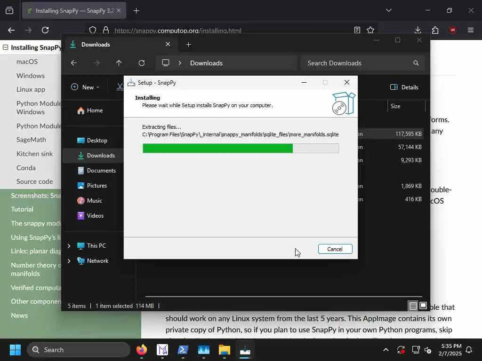482x361 pixels.
Task: Add a new File Explorer tab
Action: coord(188,45)
